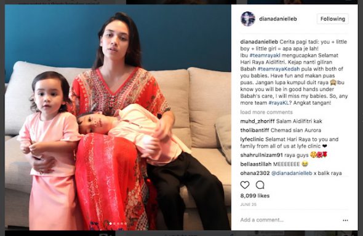363x236 pixels.
Task: Open the #teamrayakl hashtag
Action: tap(265, 55)
